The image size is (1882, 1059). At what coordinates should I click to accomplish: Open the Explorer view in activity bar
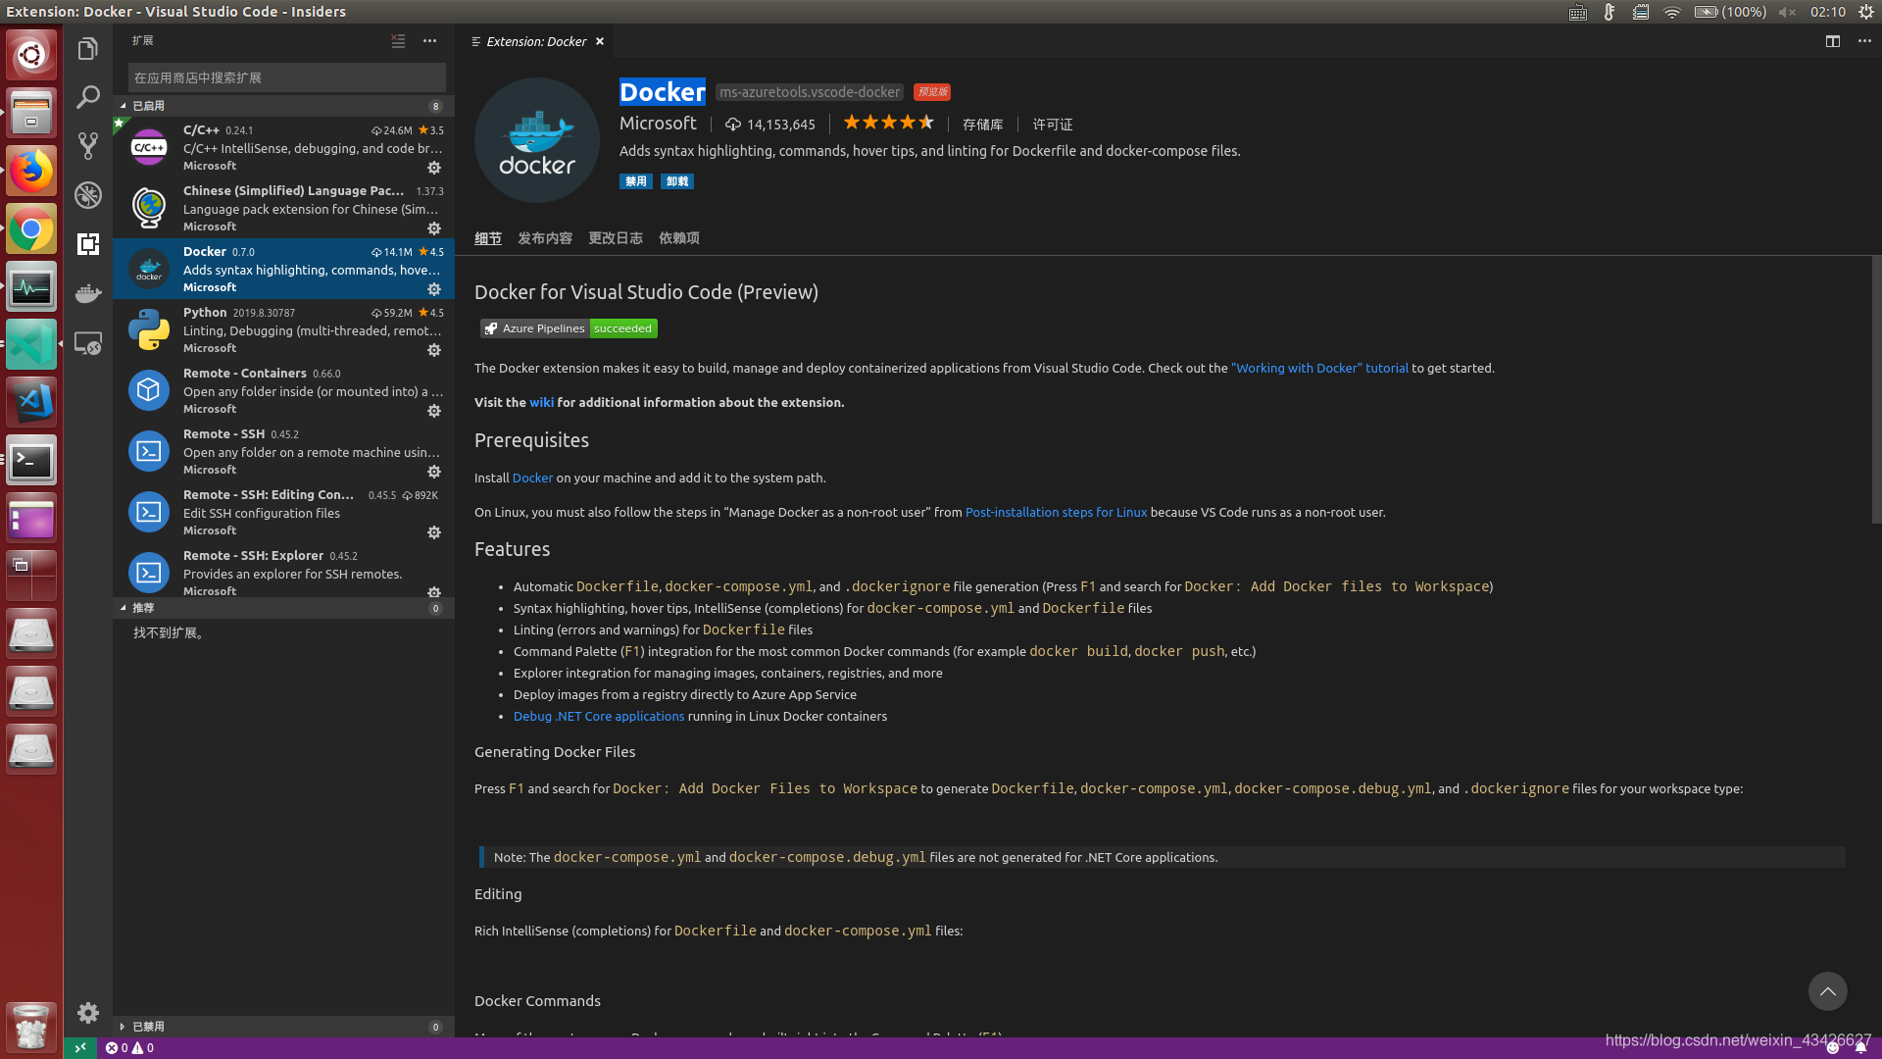[x=88, y=49]
